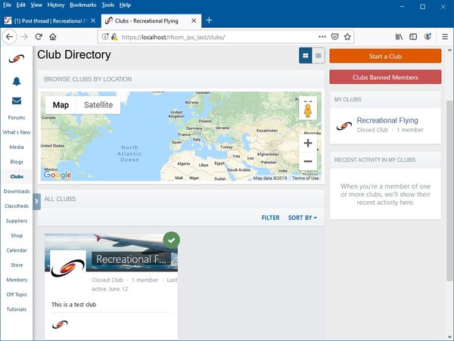The image size is (454, 341).
Task: Click the site logo in sidebar
Action: [17, 59]
